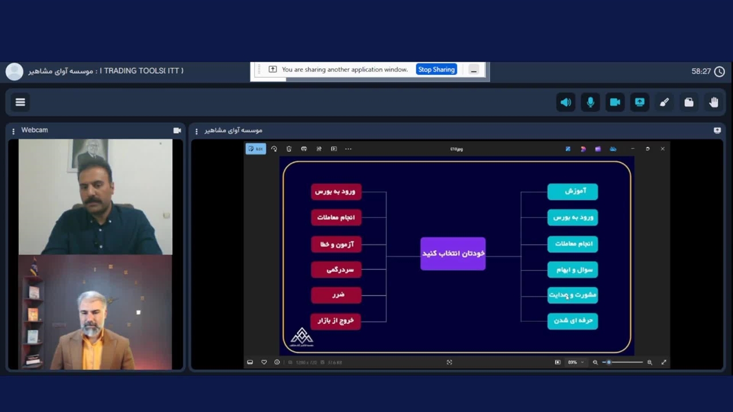Open the files briefcase icon

pos(689,102)
